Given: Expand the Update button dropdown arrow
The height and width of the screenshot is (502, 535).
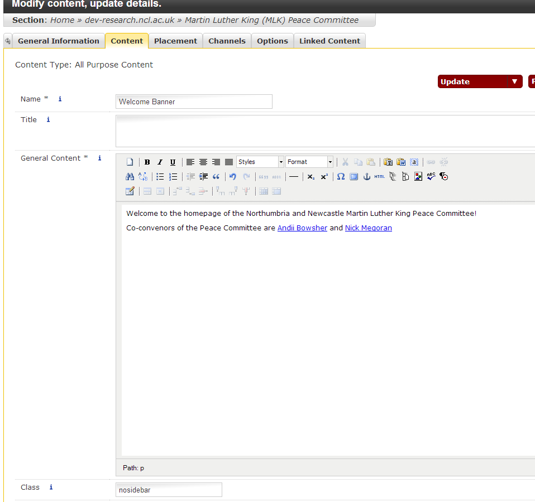Looking at the screenshot, I should coord(514,81).
